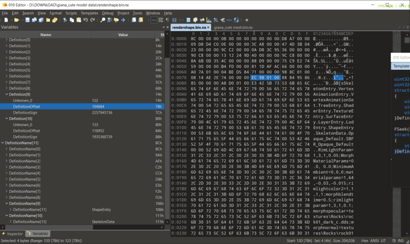Expand the DefinitionName[5] tree node
This screenshot has height=244, width=410.
tap(7, 179)
